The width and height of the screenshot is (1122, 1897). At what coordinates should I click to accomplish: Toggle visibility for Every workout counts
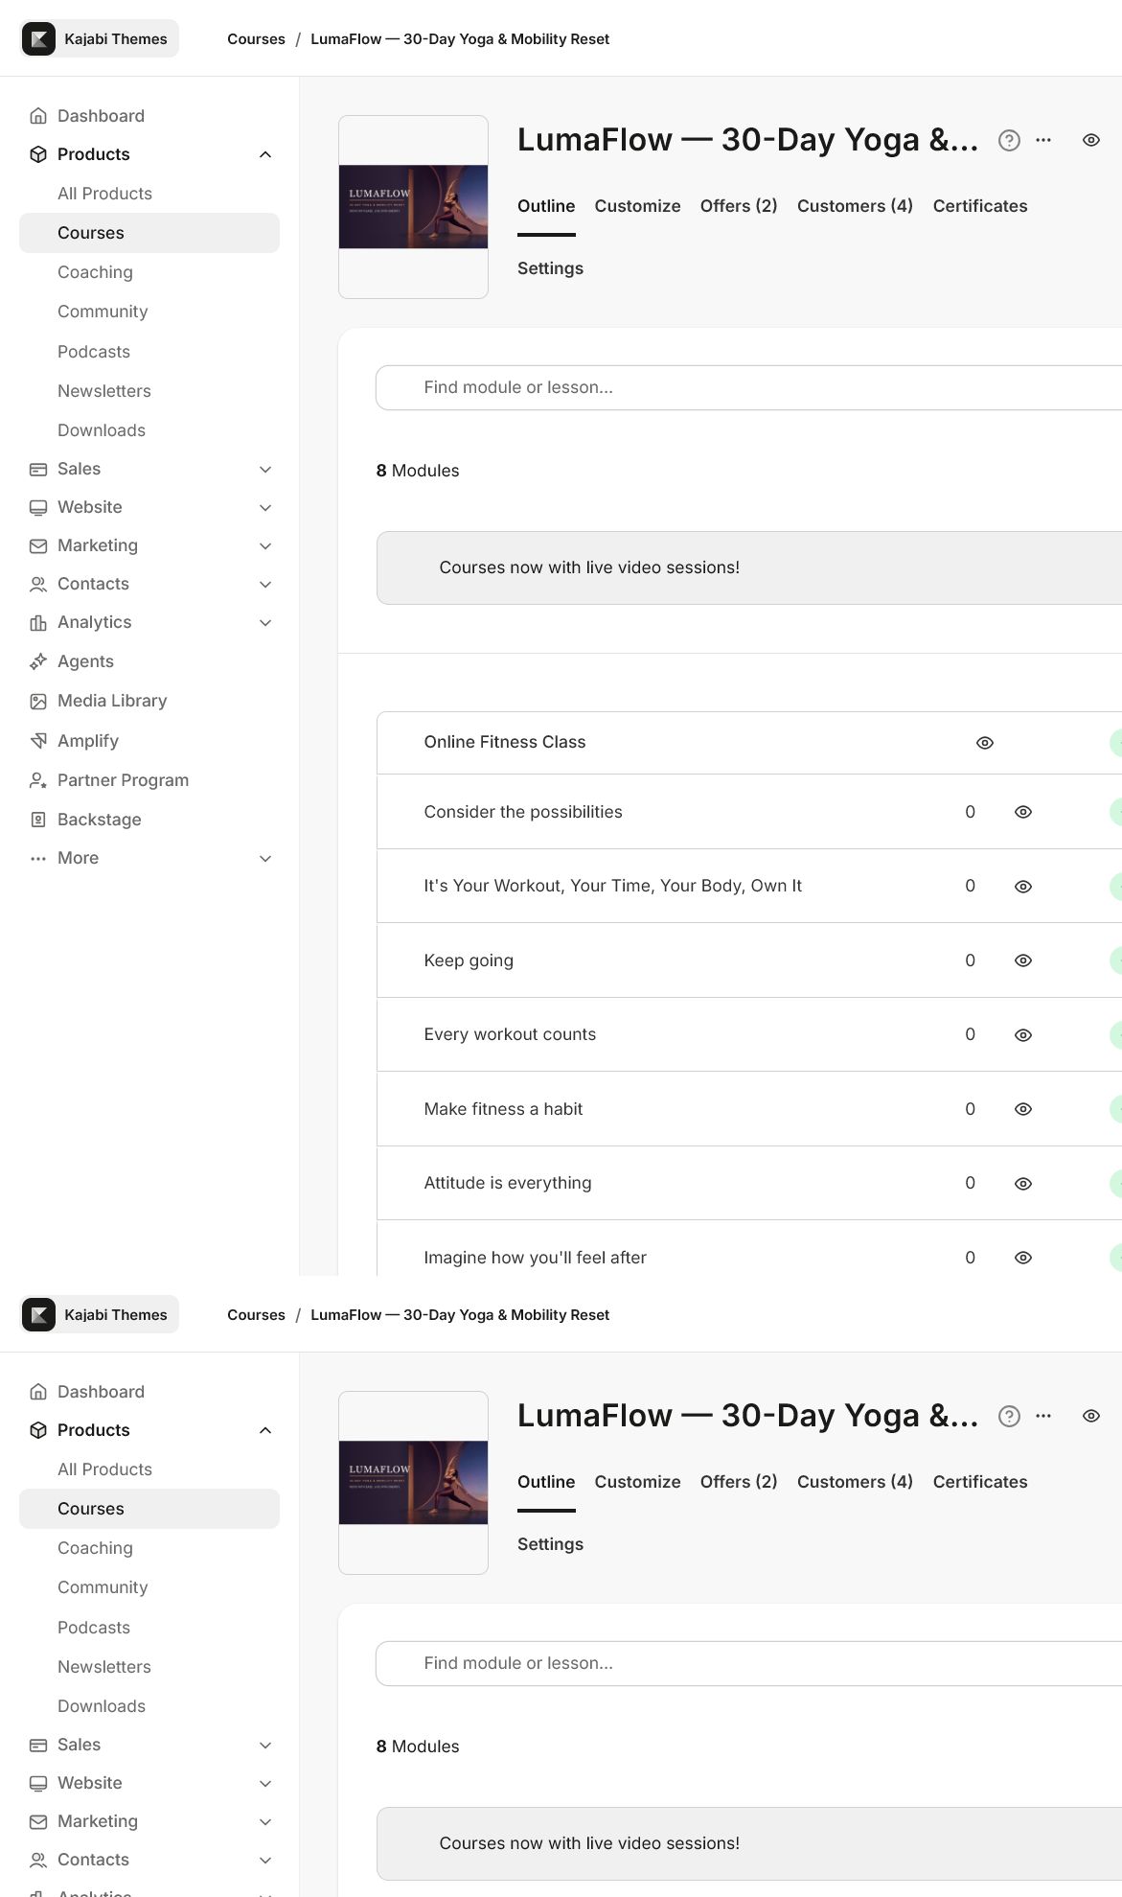tap(1023, 1035)
